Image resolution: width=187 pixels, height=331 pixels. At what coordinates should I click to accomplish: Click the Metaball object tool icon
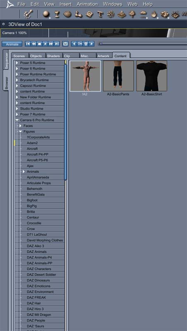point(110,14)
